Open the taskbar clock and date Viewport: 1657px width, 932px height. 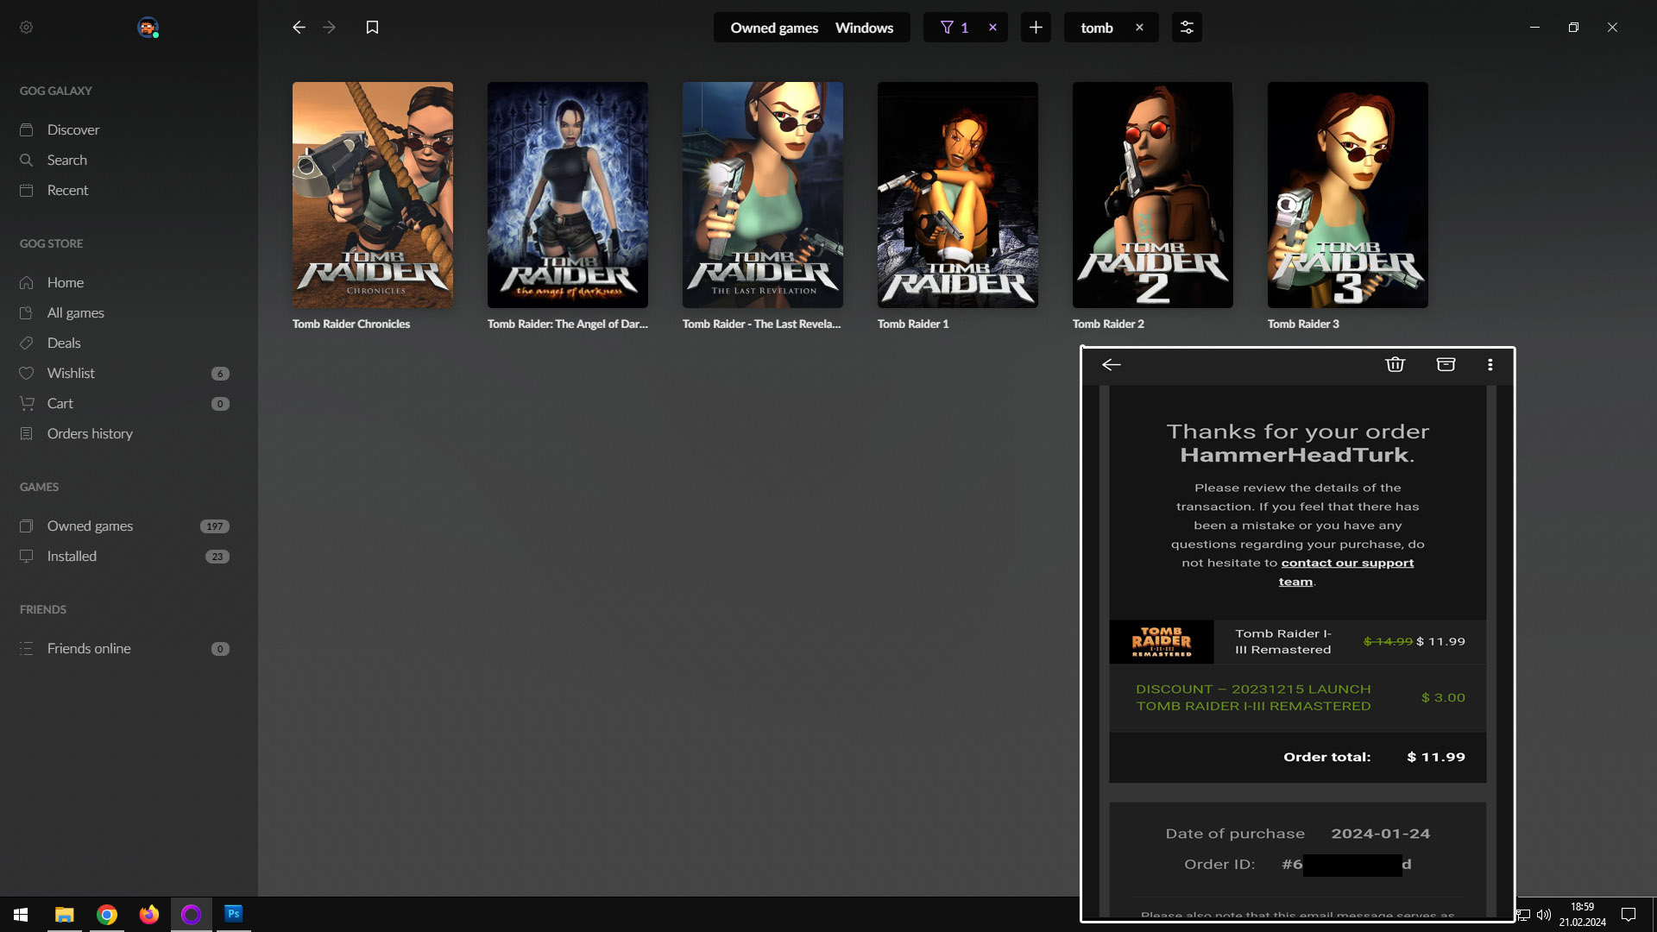click(1582, 915)
